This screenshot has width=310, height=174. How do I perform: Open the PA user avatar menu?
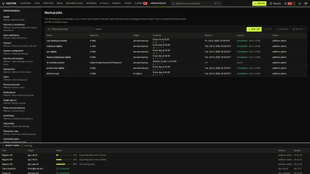(x=306, y=3)
